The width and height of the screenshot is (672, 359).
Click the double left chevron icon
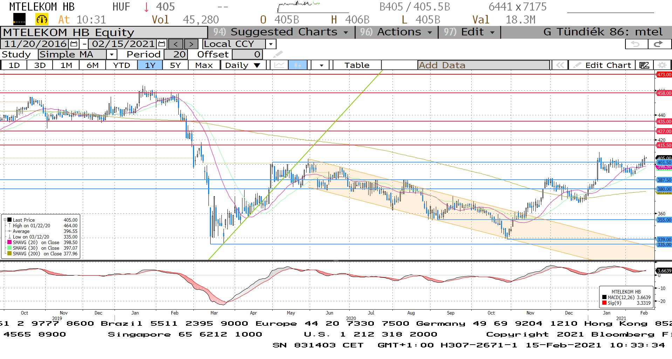560,65
